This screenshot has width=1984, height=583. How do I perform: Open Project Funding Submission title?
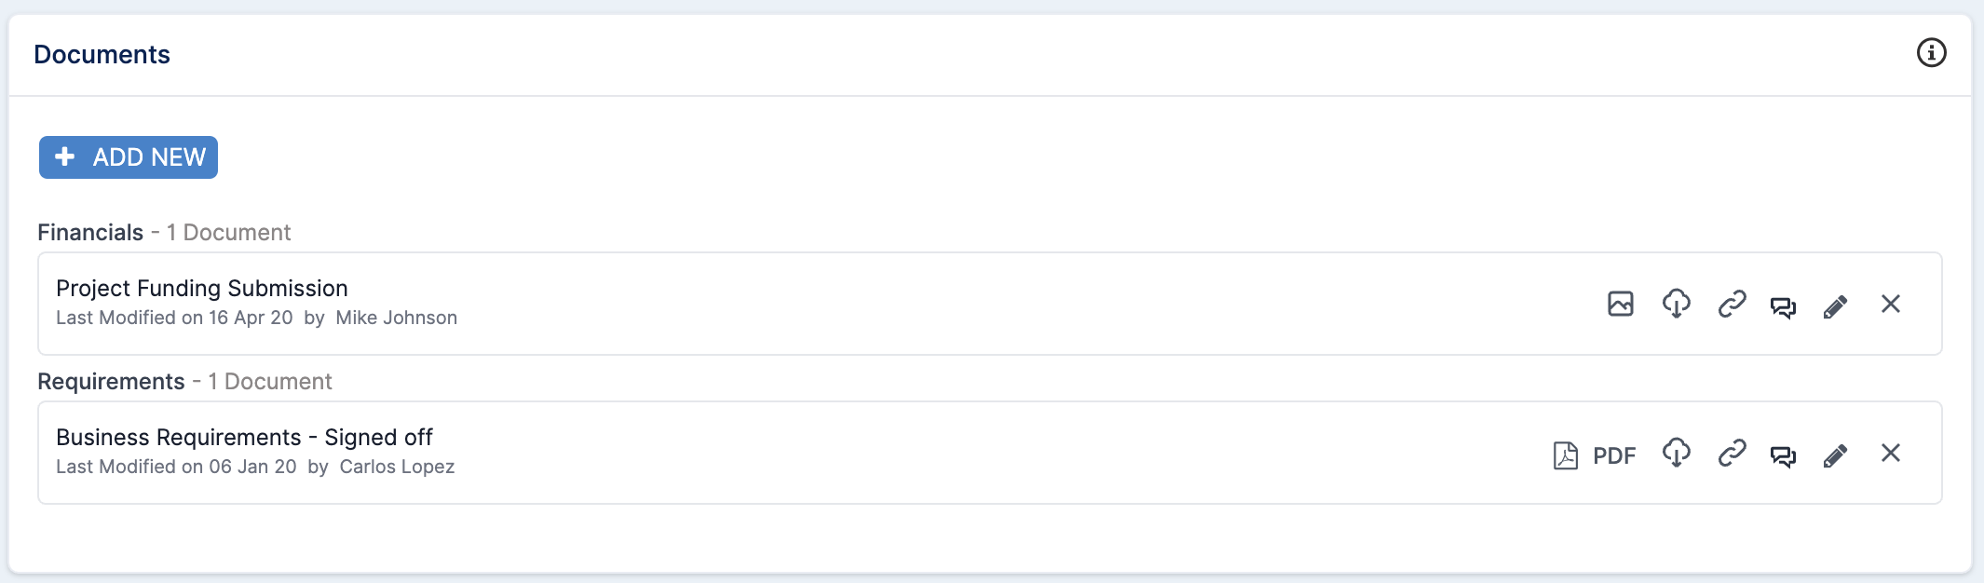click(x=202, y=289)
